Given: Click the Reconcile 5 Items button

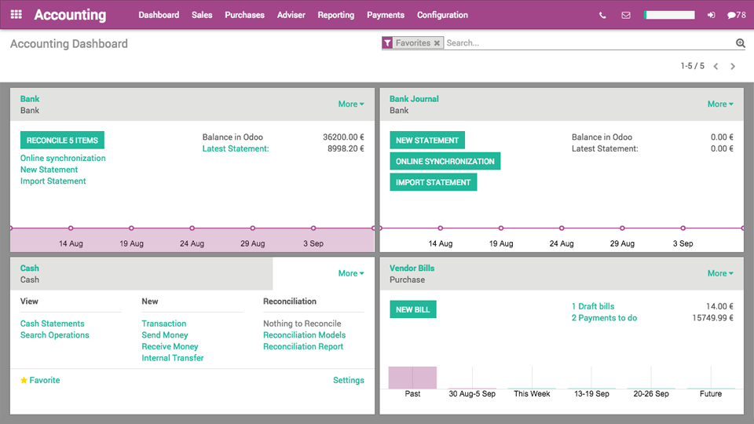Looking at the screenshot, I should pos(62,141).
